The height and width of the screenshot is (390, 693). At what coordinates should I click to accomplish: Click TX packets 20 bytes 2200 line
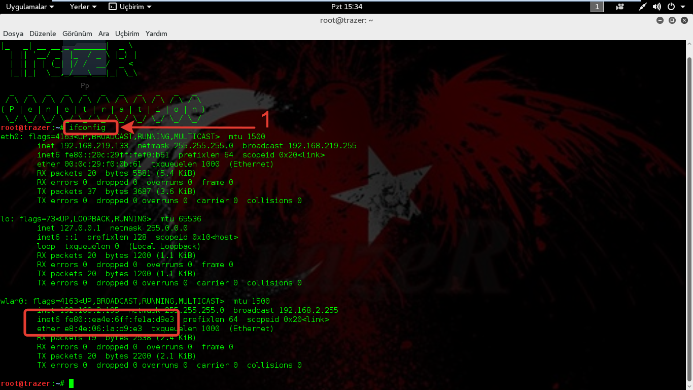coord(117,356)
